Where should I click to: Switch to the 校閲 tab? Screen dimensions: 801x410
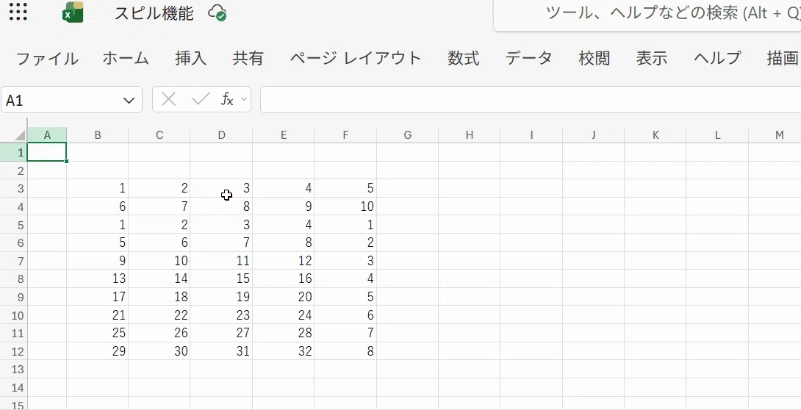point(594,58)
